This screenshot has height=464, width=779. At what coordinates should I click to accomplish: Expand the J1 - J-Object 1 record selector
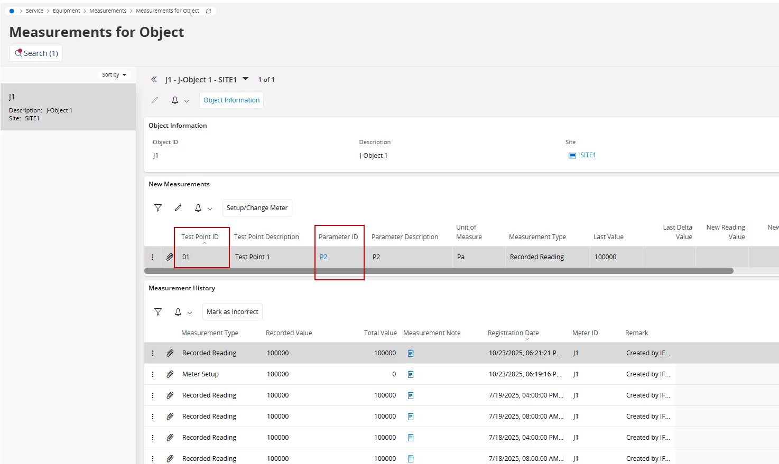[x=245, y=79]
